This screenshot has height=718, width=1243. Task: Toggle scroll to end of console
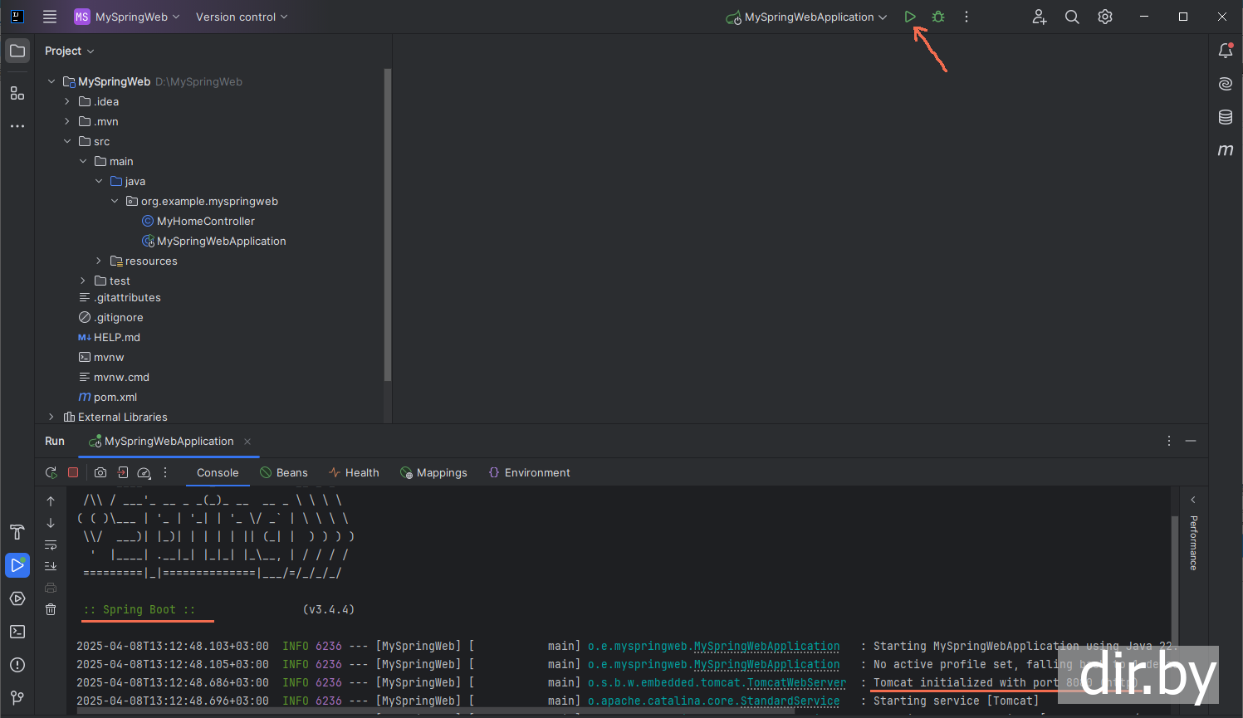coord(51,566)
